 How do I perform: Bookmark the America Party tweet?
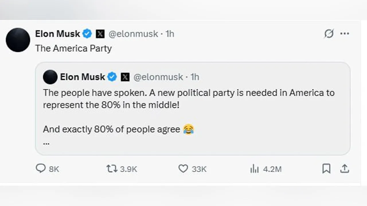point(326,169)
